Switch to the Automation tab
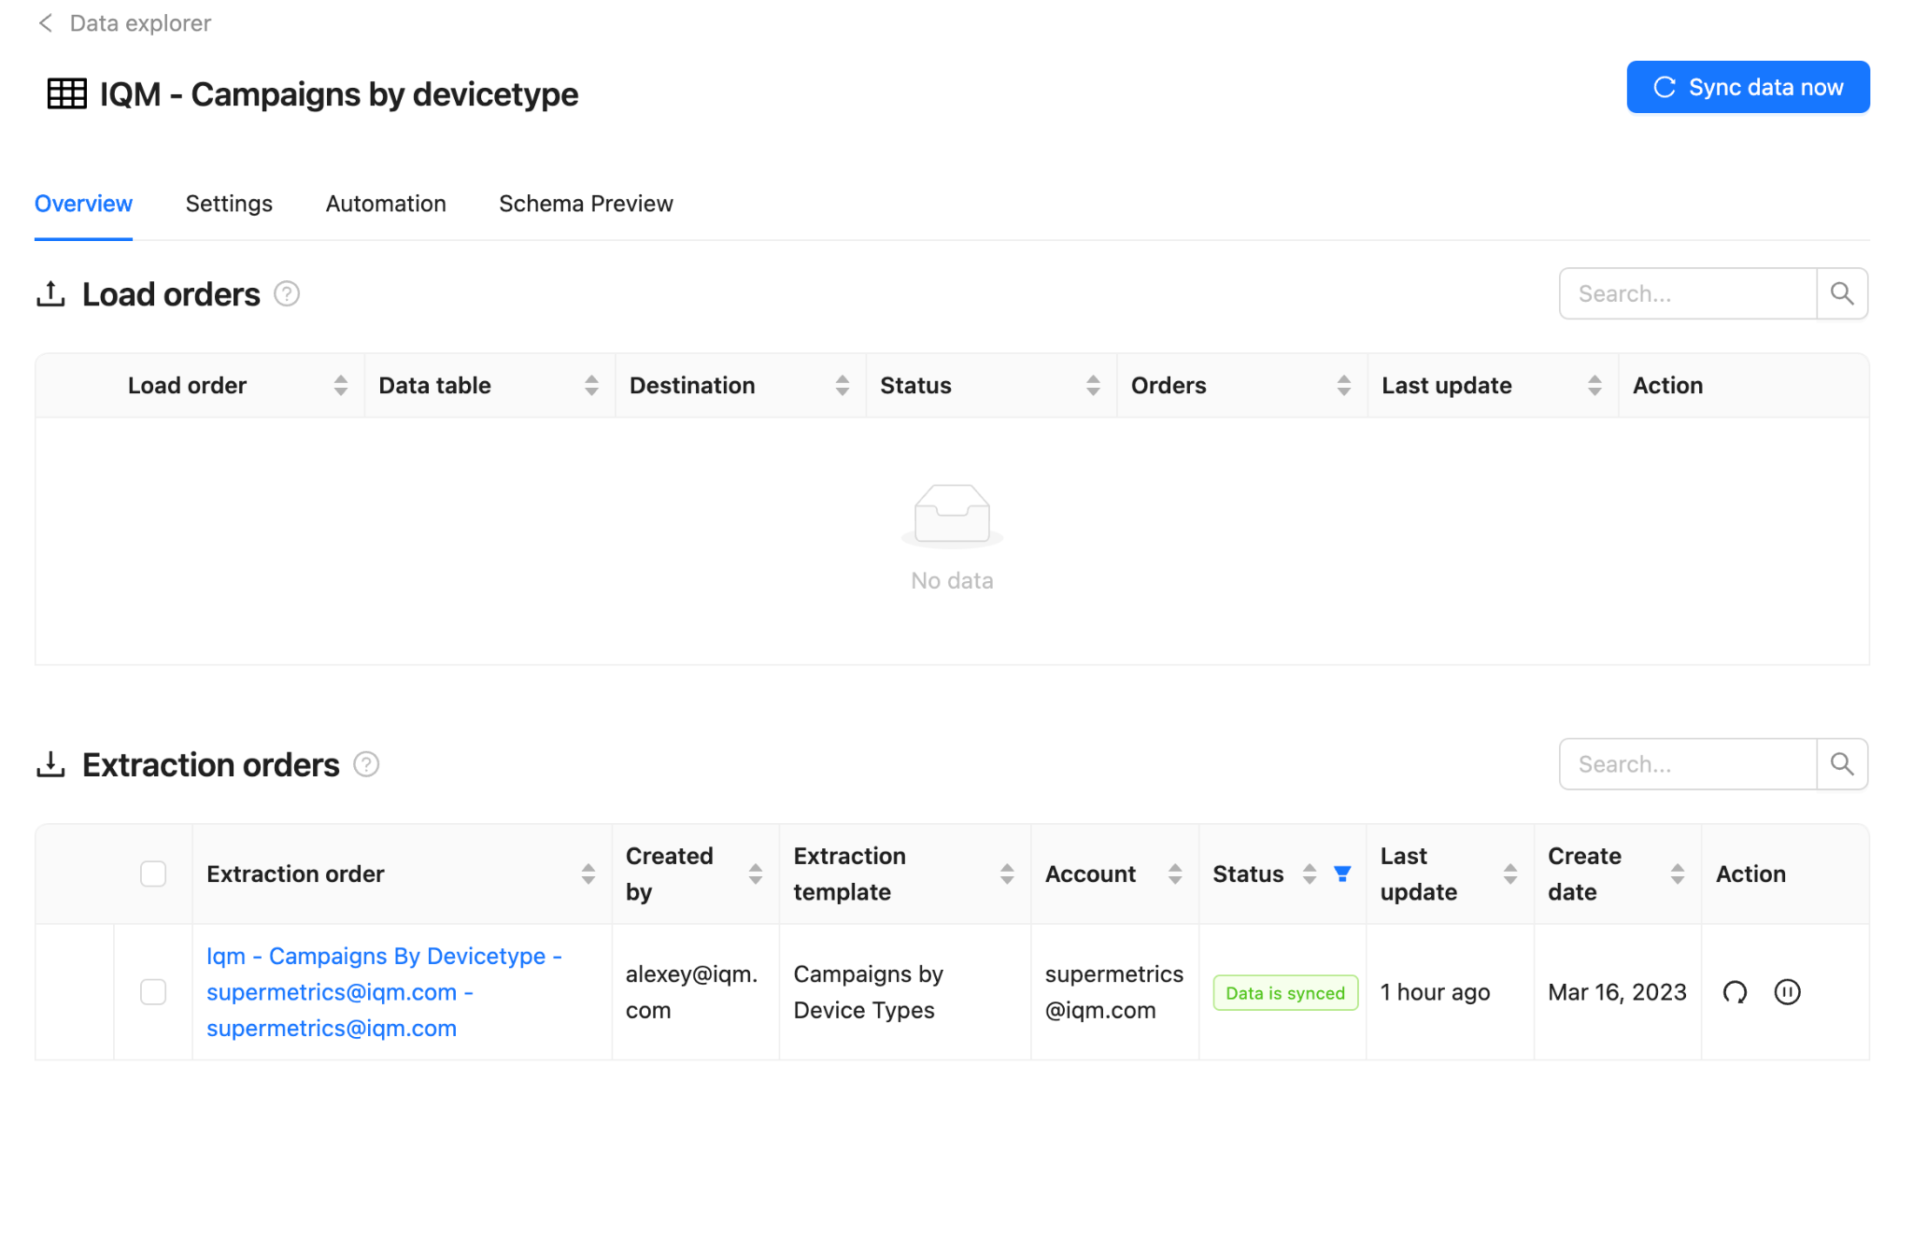The image size is (1913, 1236). pyautogui.click(x=386, y=204)
